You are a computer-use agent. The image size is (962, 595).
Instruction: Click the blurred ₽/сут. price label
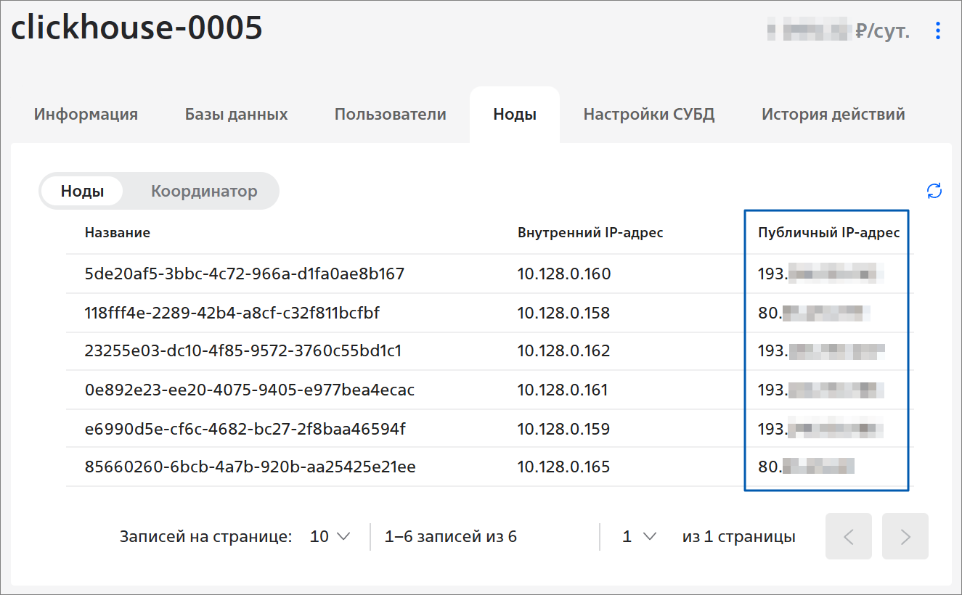click(x=839, y=30)
